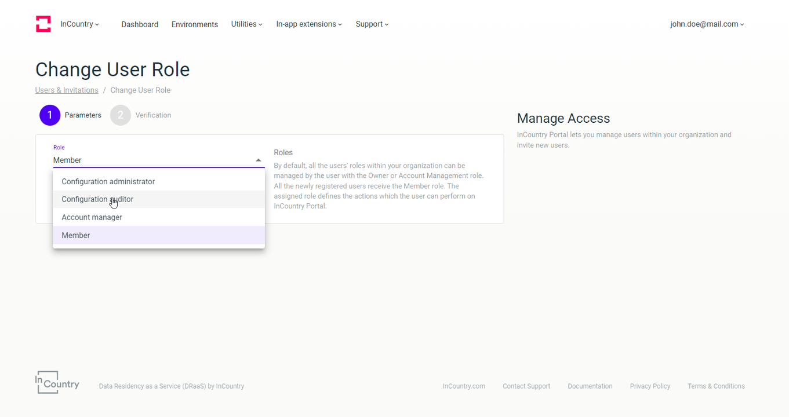Image resolution: width=789 pixels, height=417 pixels.
Task: Select the Member role option
Action: click(x=76, y=235)
